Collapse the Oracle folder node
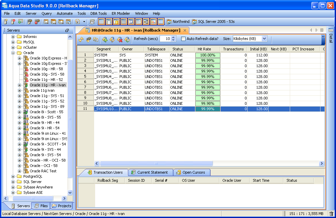Image resolution: width=336 pixels, height=218 pixels. click(x=13, y=53)
